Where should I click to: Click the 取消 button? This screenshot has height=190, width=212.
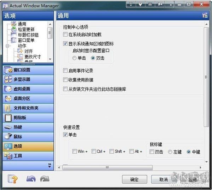tap(164, 179)
